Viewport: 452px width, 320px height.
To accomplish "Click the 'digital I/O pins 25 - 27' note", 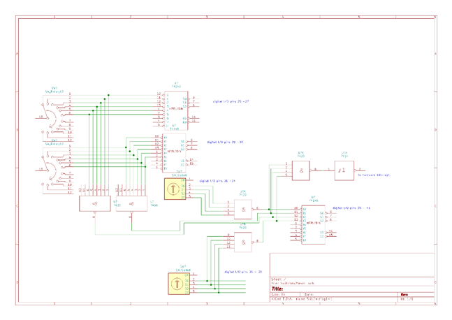I will pos(231,101).
